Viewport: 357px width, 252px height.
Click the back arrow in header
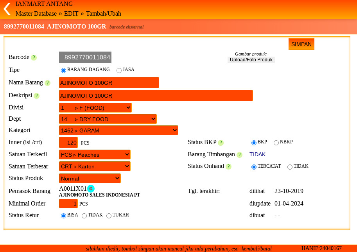point(7,9)
